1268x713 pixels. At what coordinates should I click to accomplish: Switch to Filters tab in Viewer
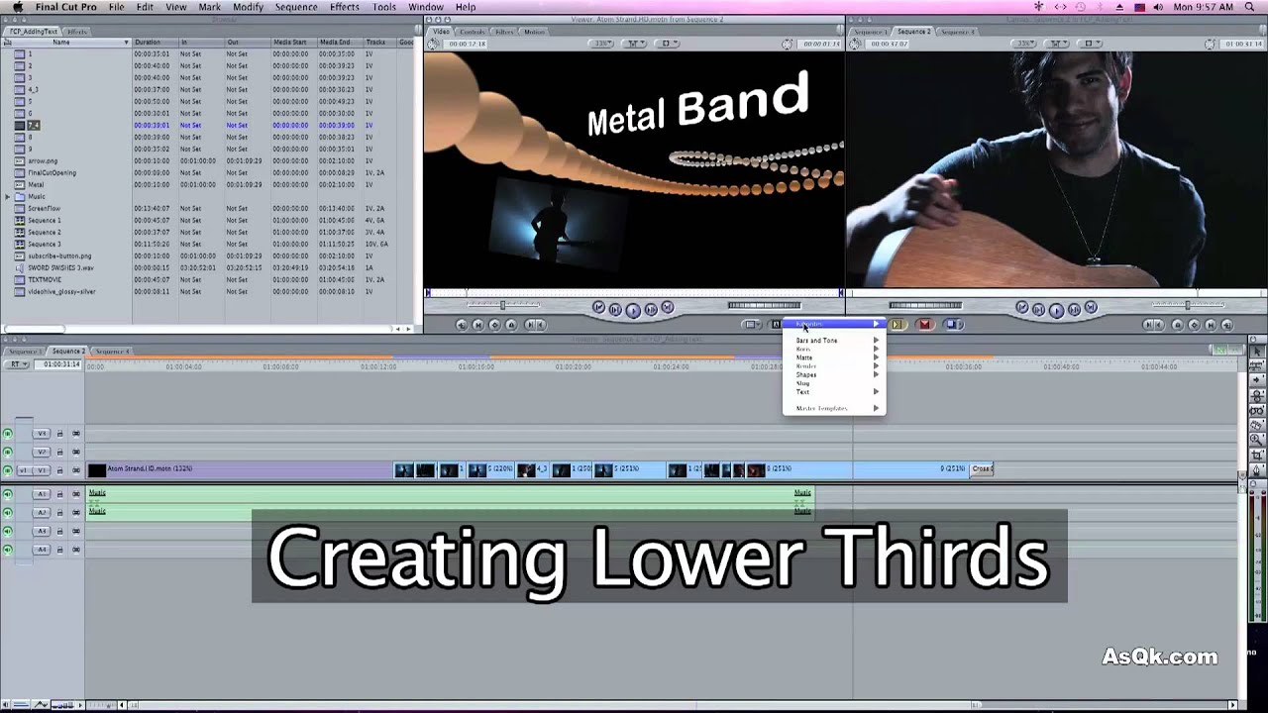tap(504, 32)
